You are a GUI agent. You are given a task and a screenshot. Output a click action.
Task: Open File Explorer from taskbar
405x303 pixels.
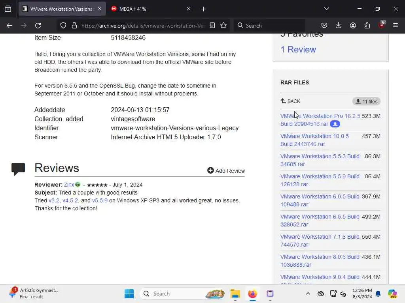[x=235, y=294]
